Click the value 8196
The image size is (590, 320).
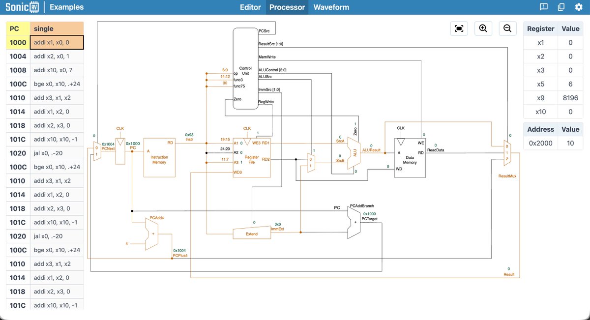click(571, 98)
